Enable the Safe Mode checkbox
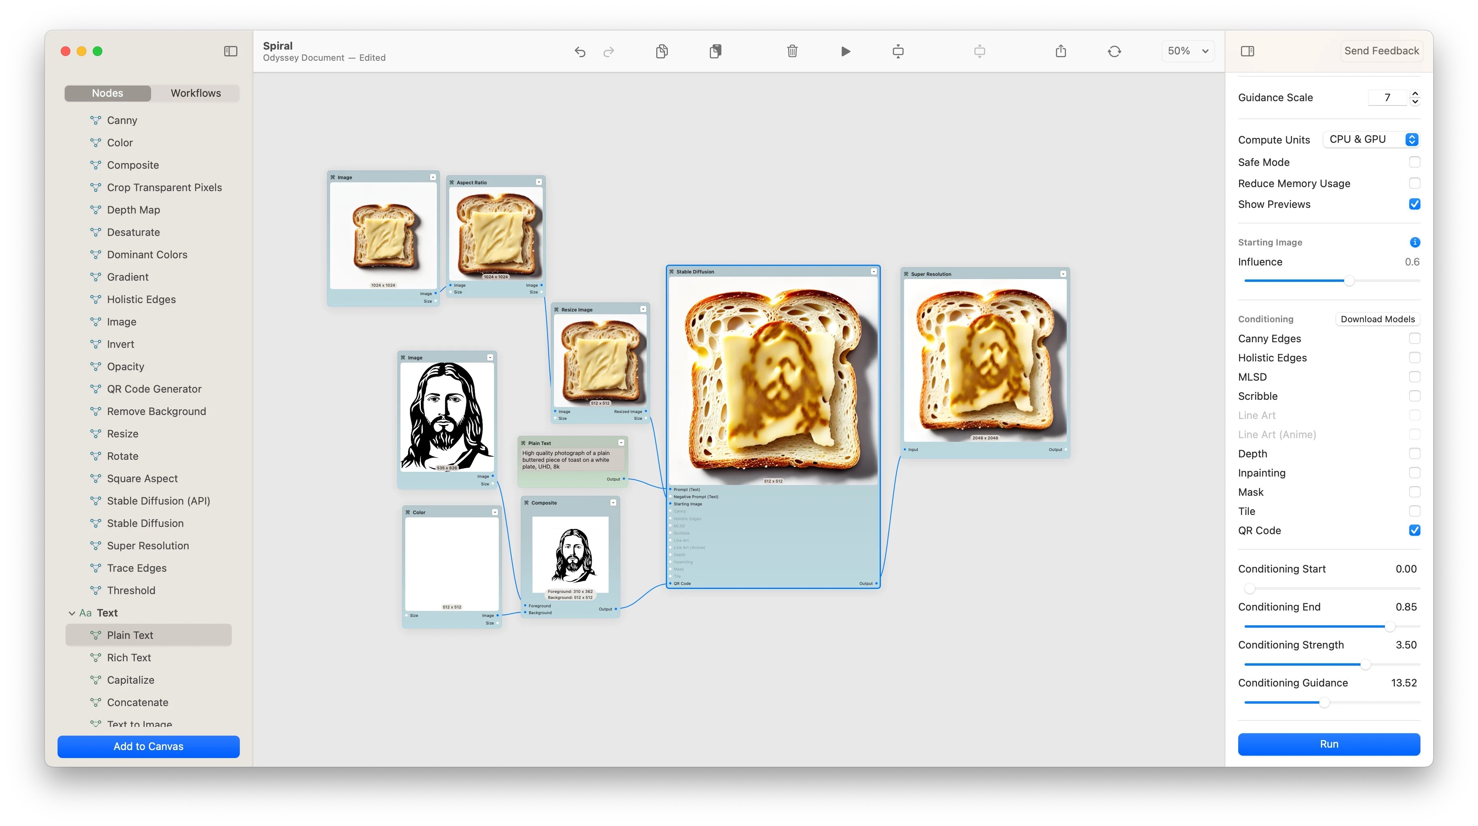 coord(1414,162)
